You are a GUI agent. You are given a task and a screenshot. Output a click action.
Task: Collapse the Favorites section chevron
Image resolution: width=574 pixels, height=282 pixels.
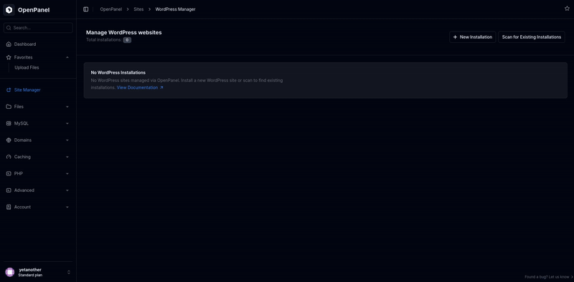(67, 57)
